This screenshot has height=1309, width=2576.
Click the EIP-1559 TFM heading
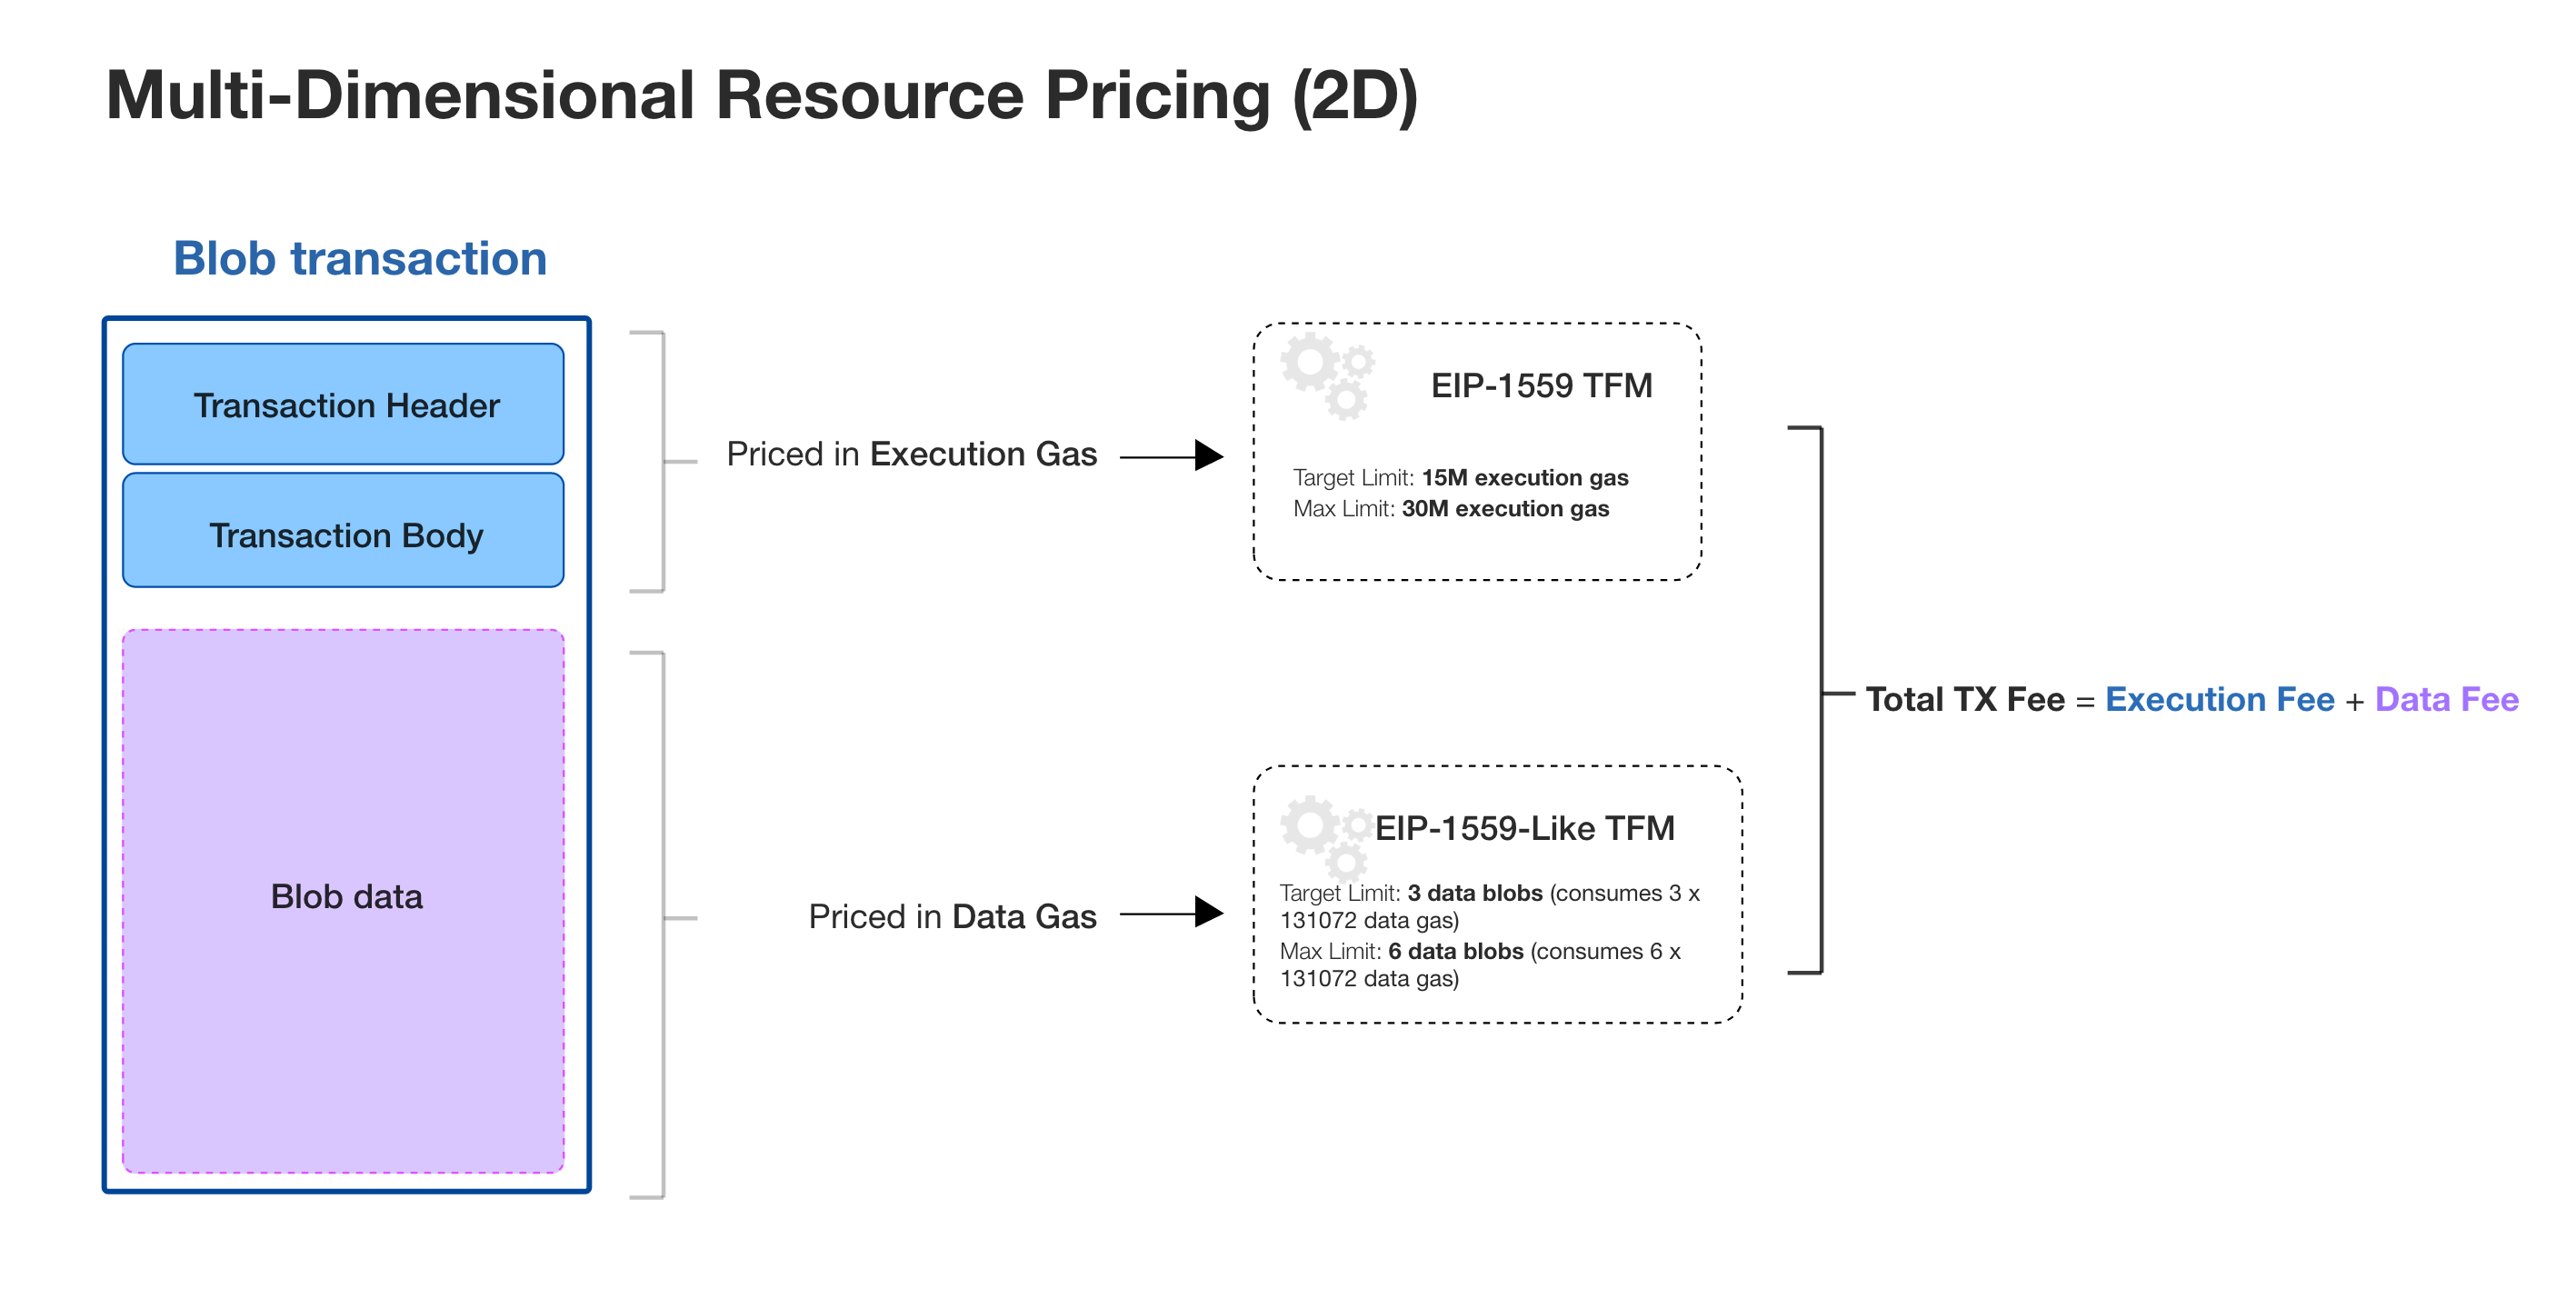click(x=1541, y=386)
